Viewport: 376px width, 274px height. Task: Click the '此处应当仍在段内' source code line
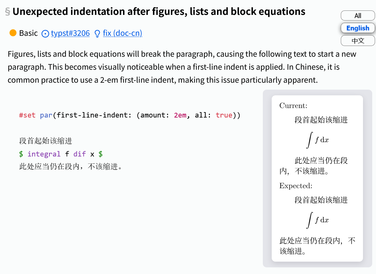71,166
